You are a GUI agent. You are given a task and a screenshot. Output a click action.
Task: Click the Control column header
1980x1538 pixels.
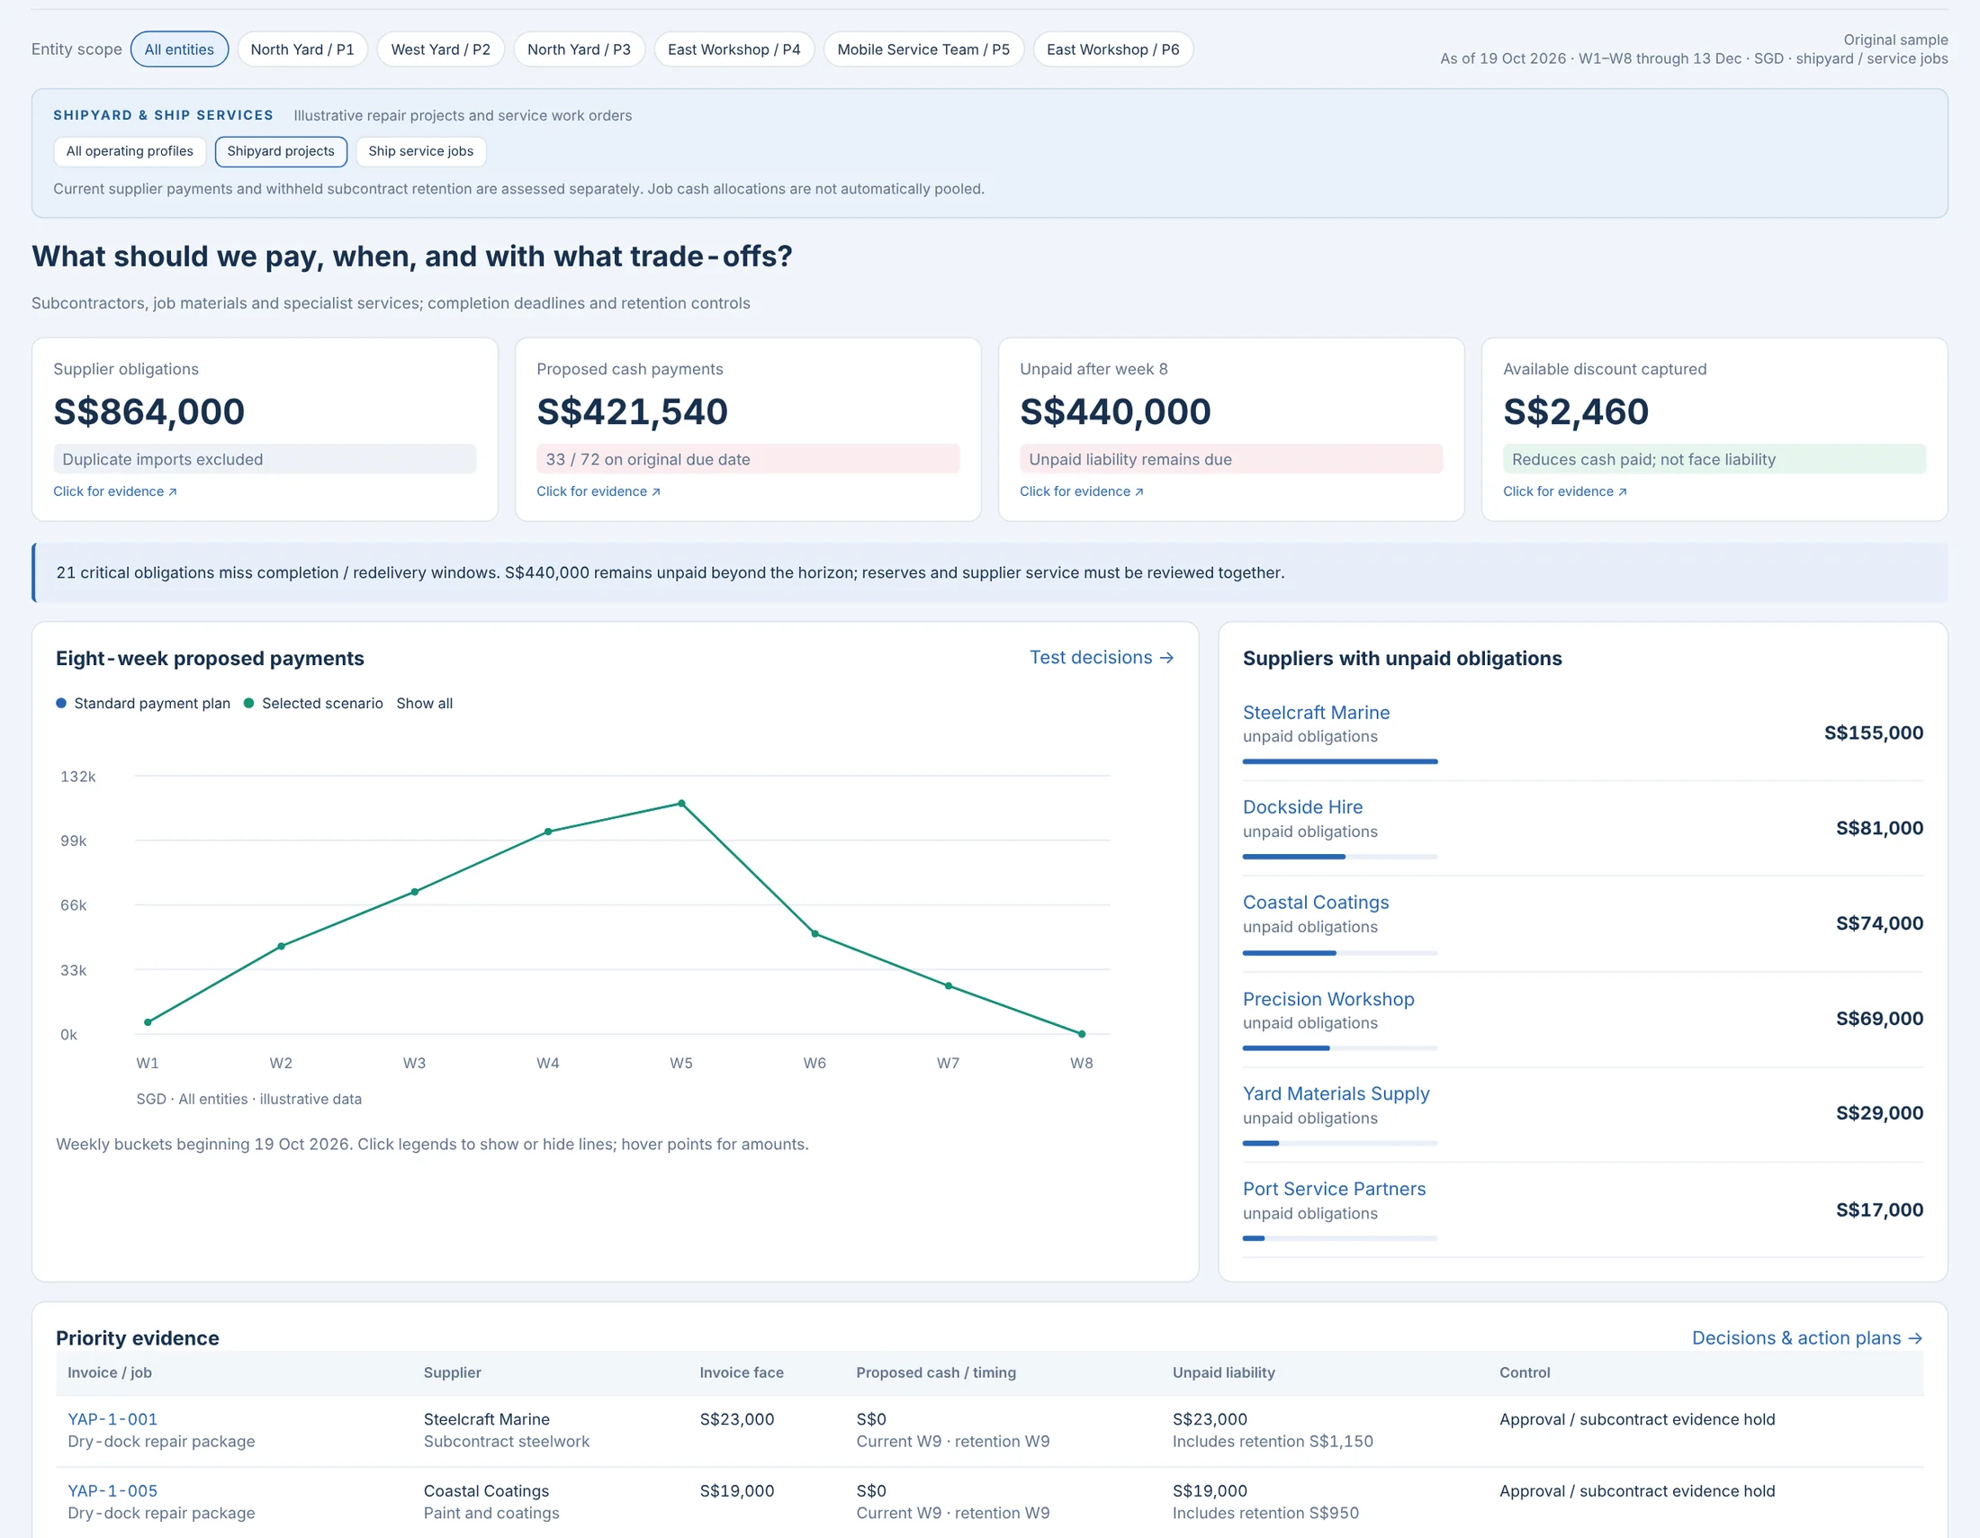(x=1524, y=1372)
